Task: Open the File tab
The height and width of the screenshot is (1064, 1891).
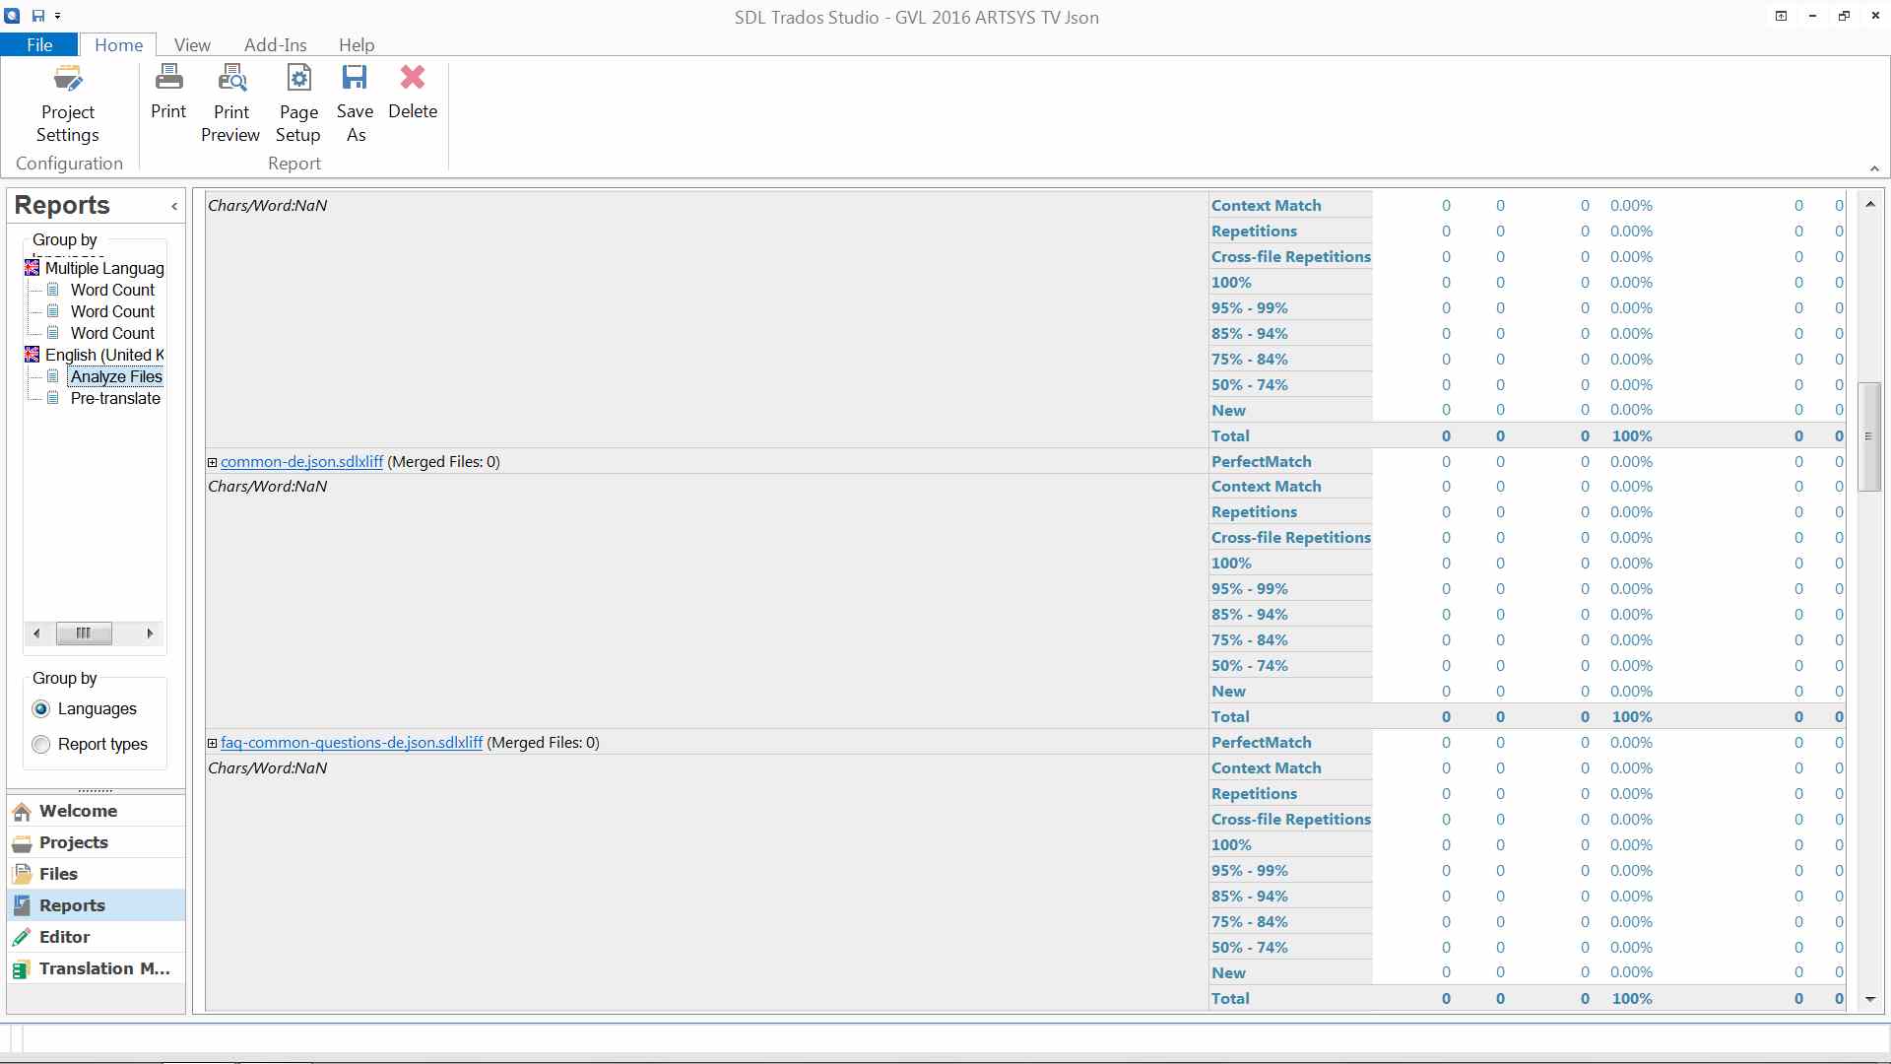Action: coord(39,44)
